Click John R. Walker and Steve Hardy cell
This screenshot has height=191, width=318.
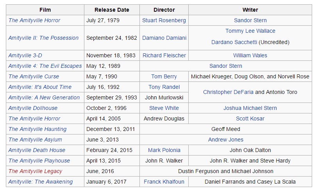pyautogui.click(x=250, y=161)
